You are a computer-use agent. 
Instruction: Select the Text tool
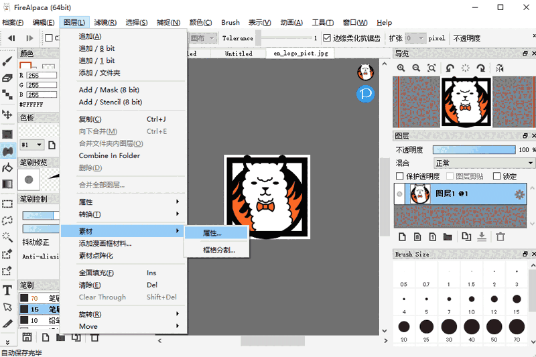click(7, 291)
